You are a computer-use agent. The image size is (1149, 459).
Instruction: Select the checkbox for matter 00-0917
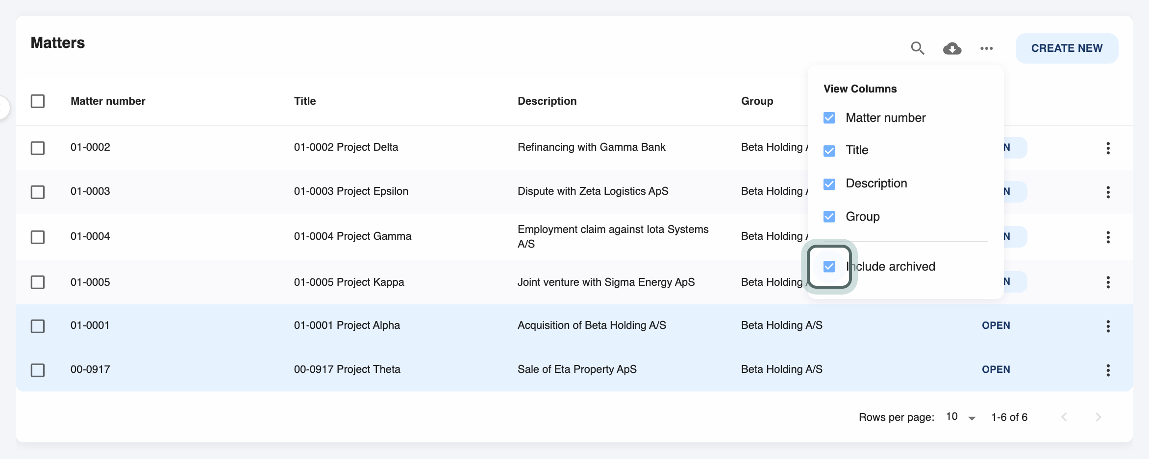pyautogui.click(x=38, y=370)
